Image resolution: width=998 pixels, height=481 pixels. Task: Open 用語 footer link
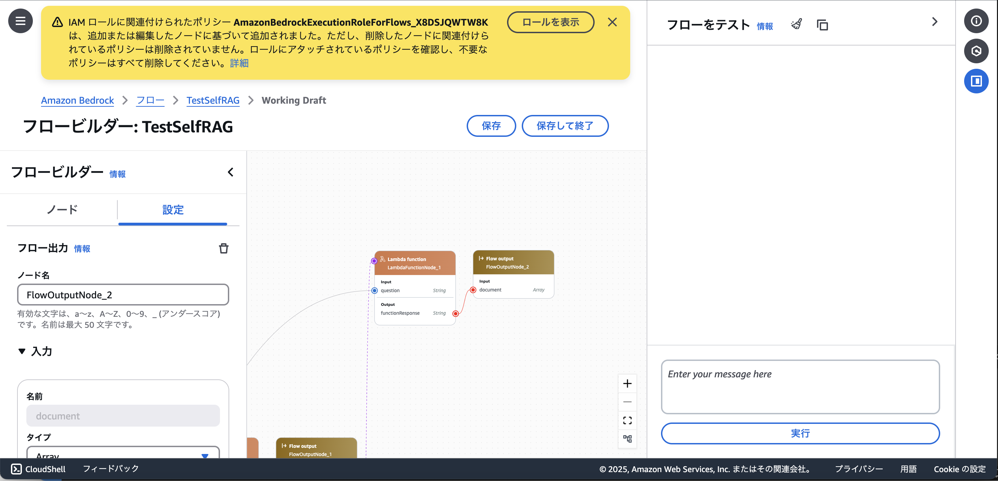tap(908, 469)
